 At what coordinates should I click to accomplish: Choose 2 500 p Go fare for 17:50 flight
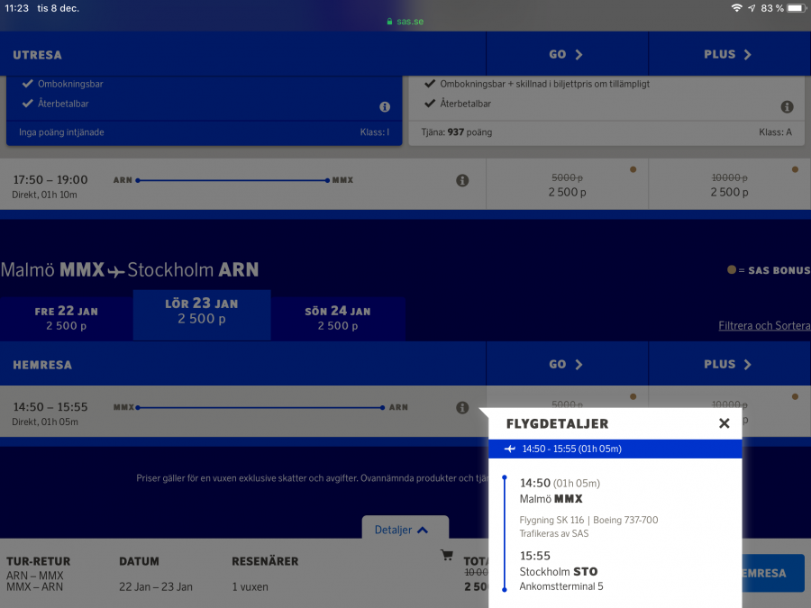567,186
